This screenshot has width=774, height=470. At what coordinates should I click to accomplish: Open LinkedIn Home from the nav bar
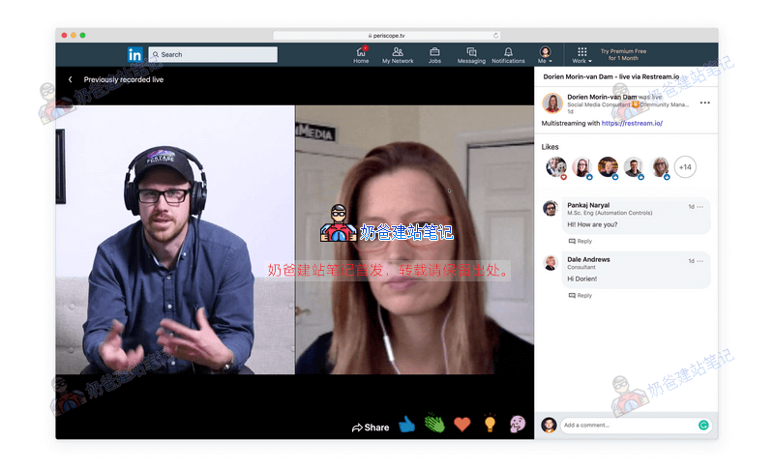click(x=361, y=54)
